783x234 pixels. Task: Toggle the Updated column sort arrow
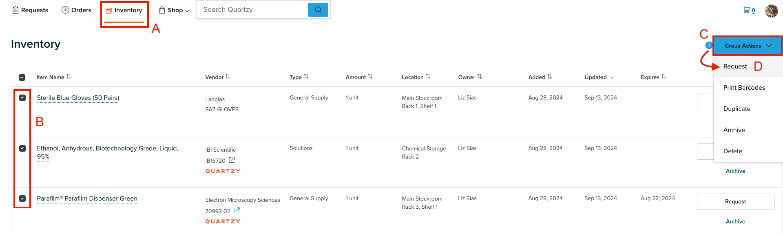612,77
